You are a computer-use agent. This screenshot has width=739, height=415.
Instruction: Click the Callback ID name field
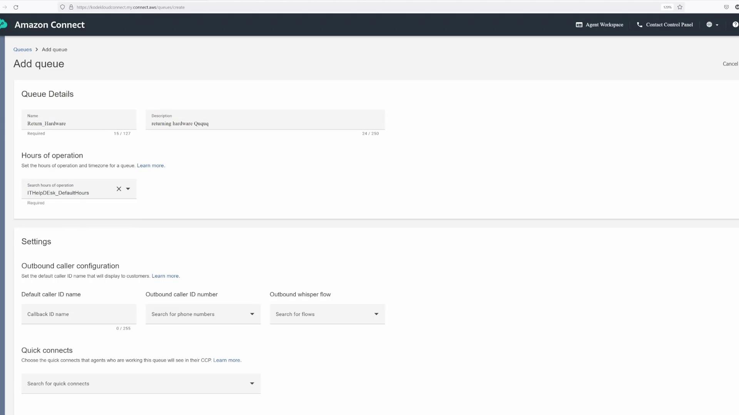click(79, 314)
